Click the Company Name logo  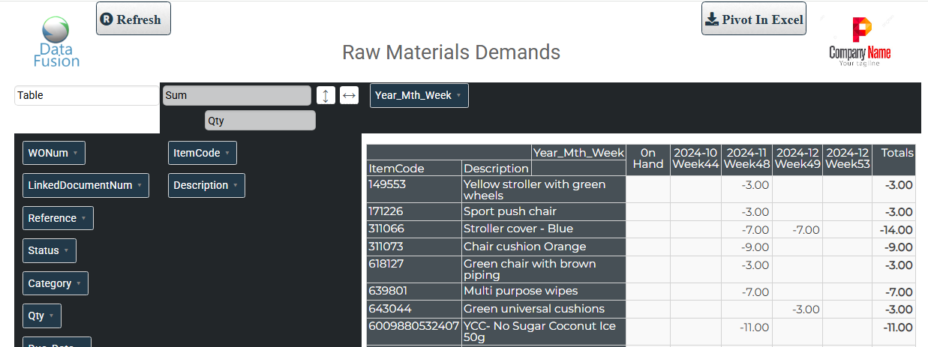860,42
